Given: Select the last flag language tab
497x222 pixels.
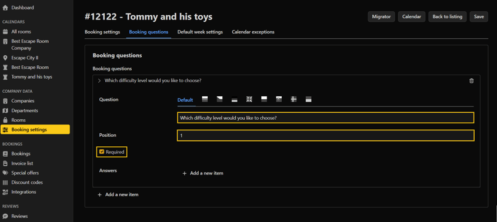Looking at the screenshot, I should coord(308,99).
